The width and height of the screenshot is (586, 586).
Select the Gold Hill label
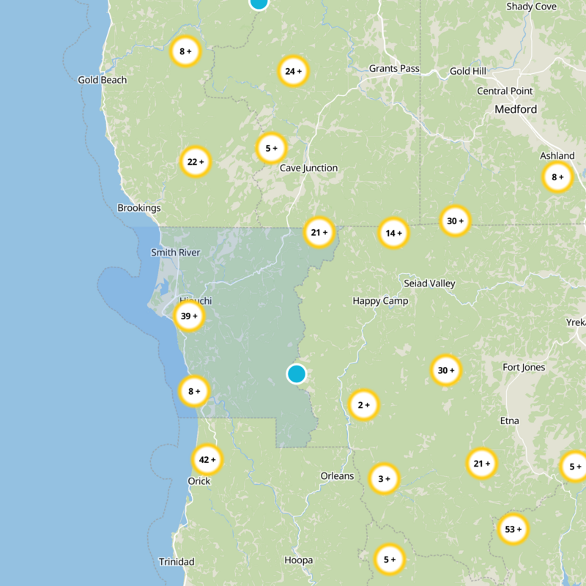tap(468, 71)
